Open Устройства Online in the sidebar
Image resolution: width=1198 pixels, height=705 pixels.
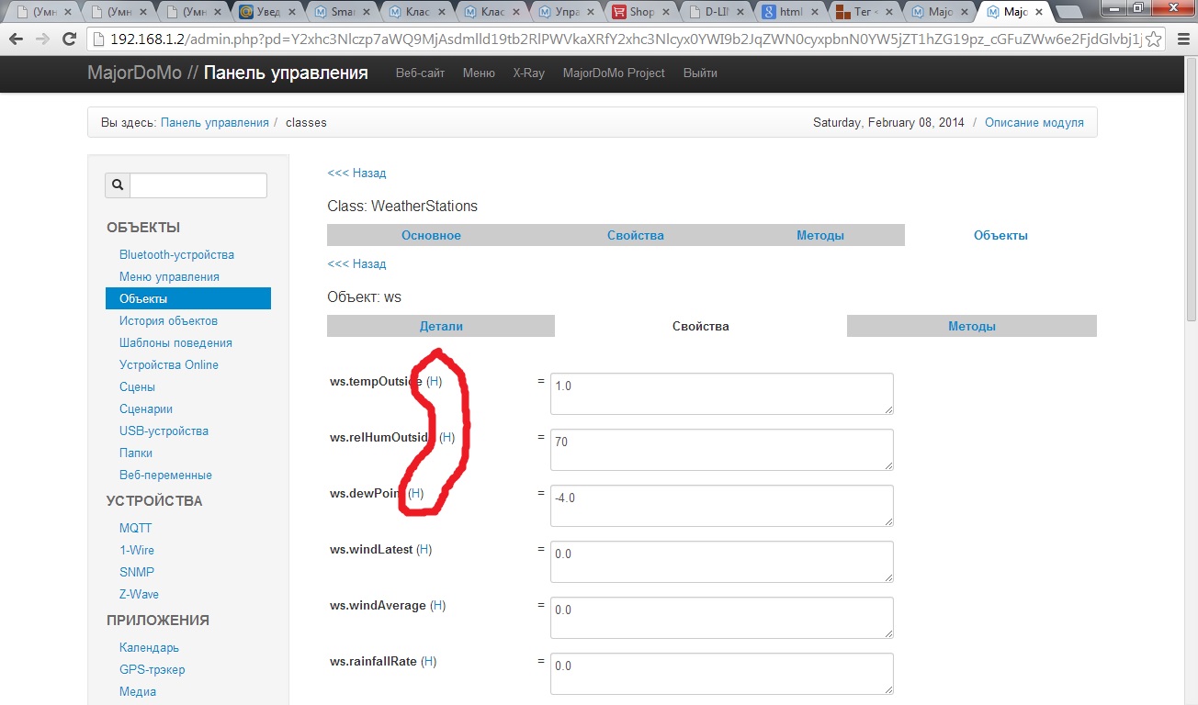point(169,364)
